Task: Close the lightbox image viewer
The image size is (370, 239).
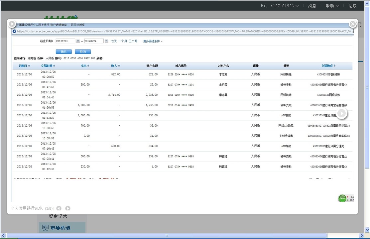Action: click(352, 24)
